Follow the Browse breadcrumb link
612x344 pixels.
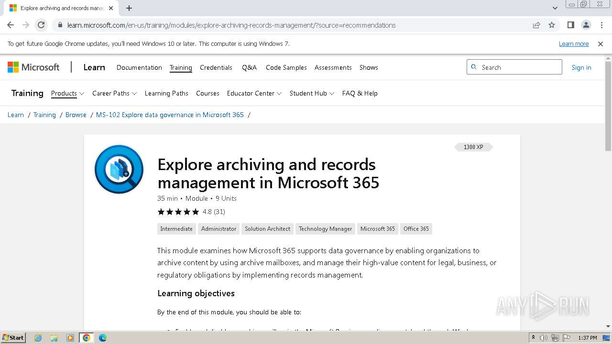pyautogui.click(x=76, y=115)
